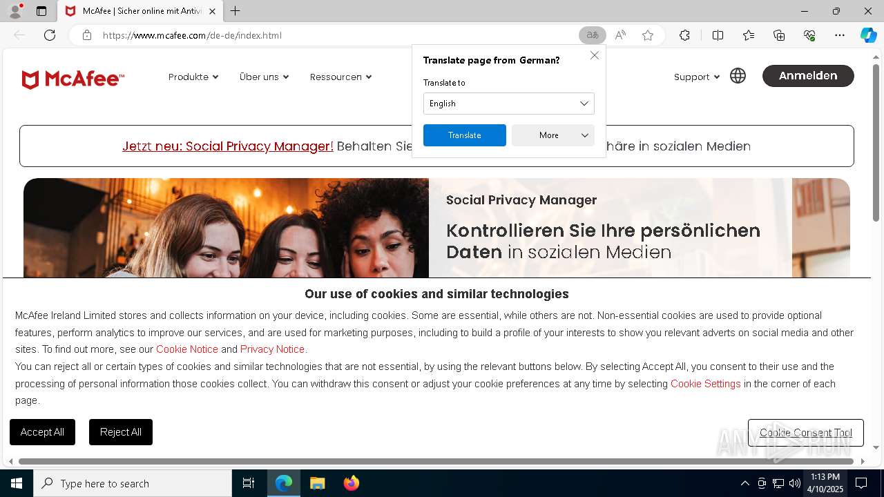The width and height of the screenshot is (884, 497).
Task: Open the taskbar clock and date
Action: point(826,483)
